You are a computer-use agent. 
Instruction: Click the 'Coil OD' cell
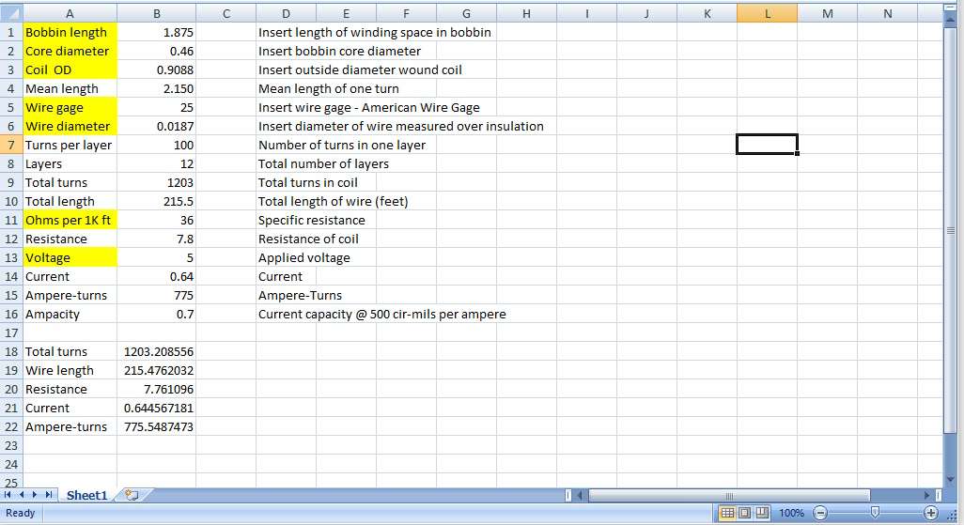pyautogui.click(x=70, y=70)
